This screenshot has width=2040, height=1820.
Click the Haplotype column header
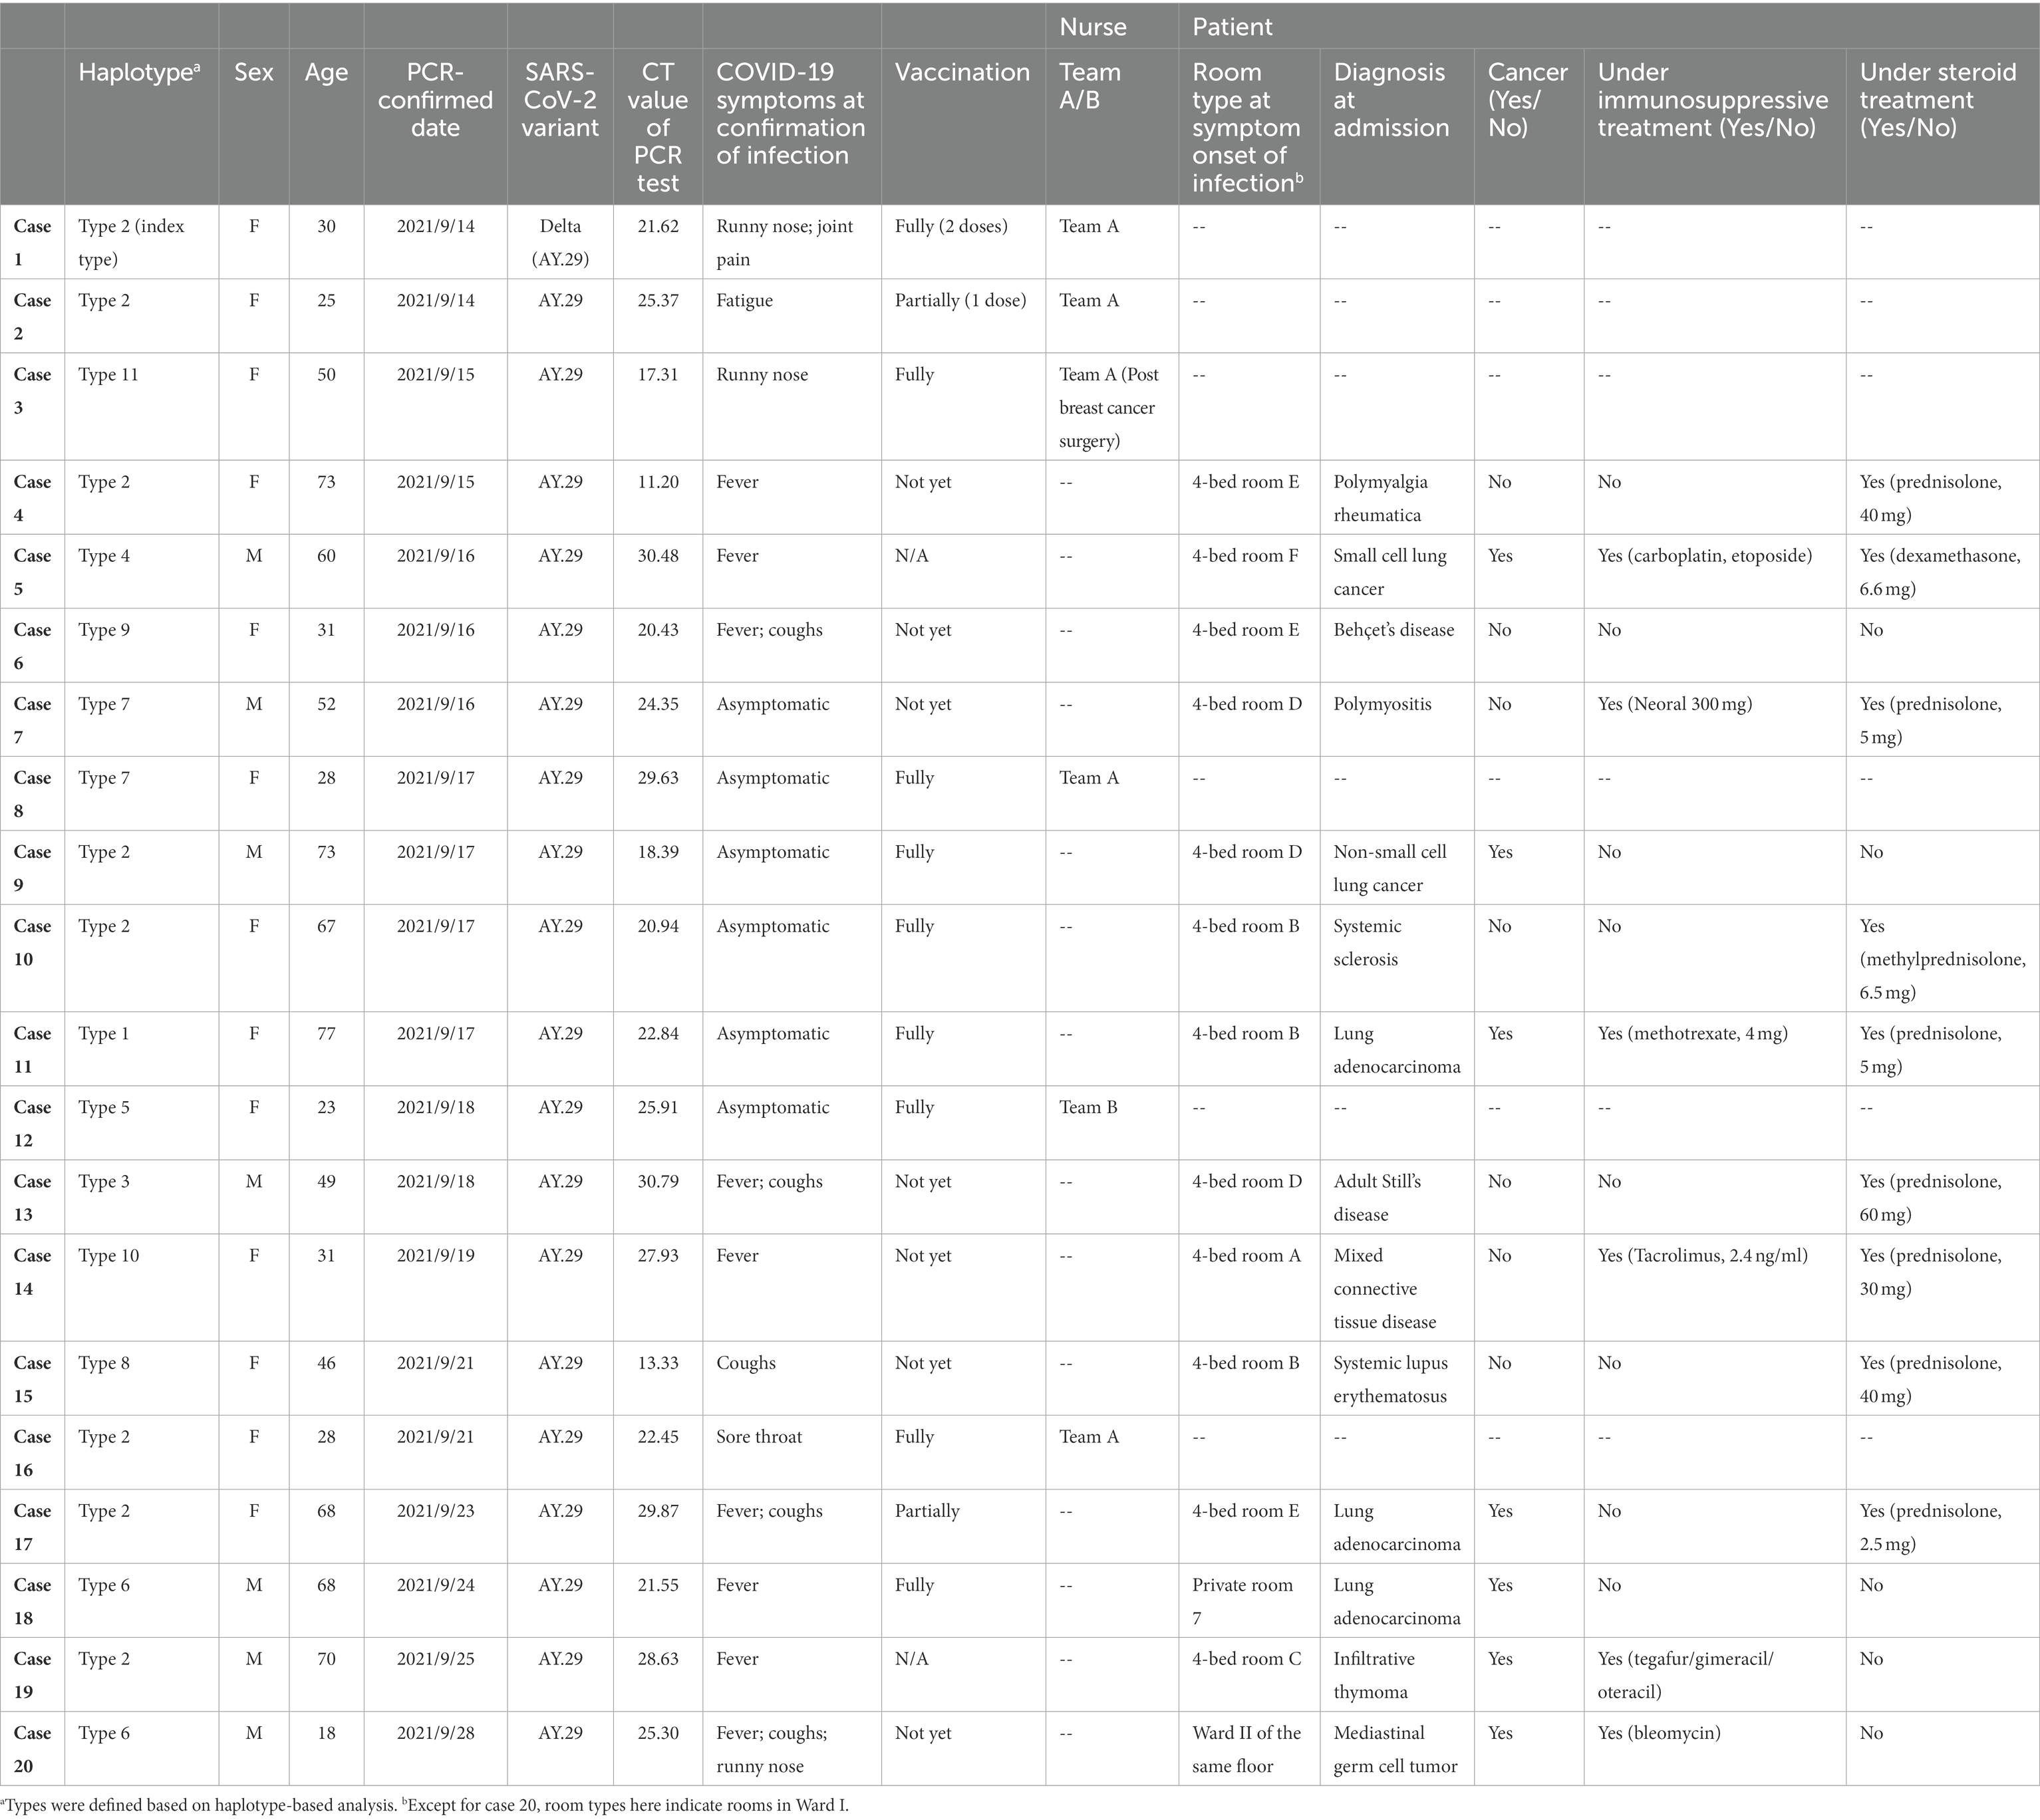pyautogui.click(x=139, y=73)
